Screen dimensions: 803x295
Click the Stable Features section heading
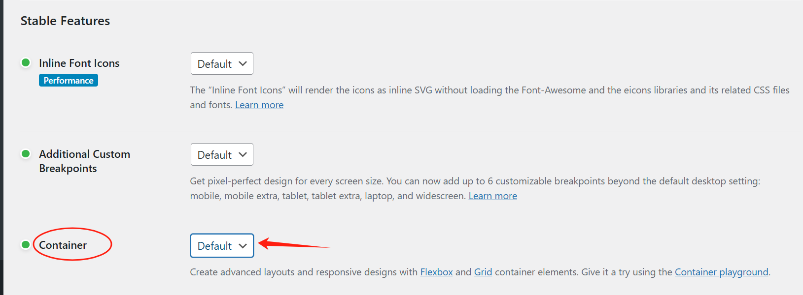[65, 21]
